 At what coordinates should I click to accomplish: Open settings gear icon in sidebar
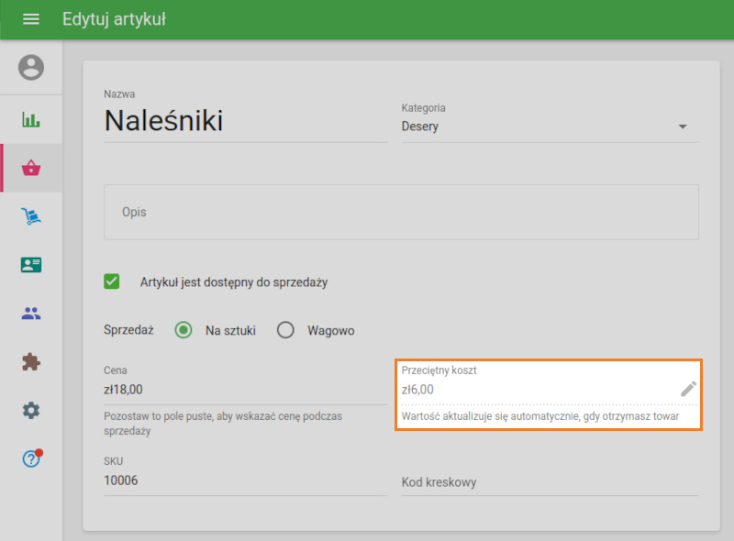click(31, 411)
